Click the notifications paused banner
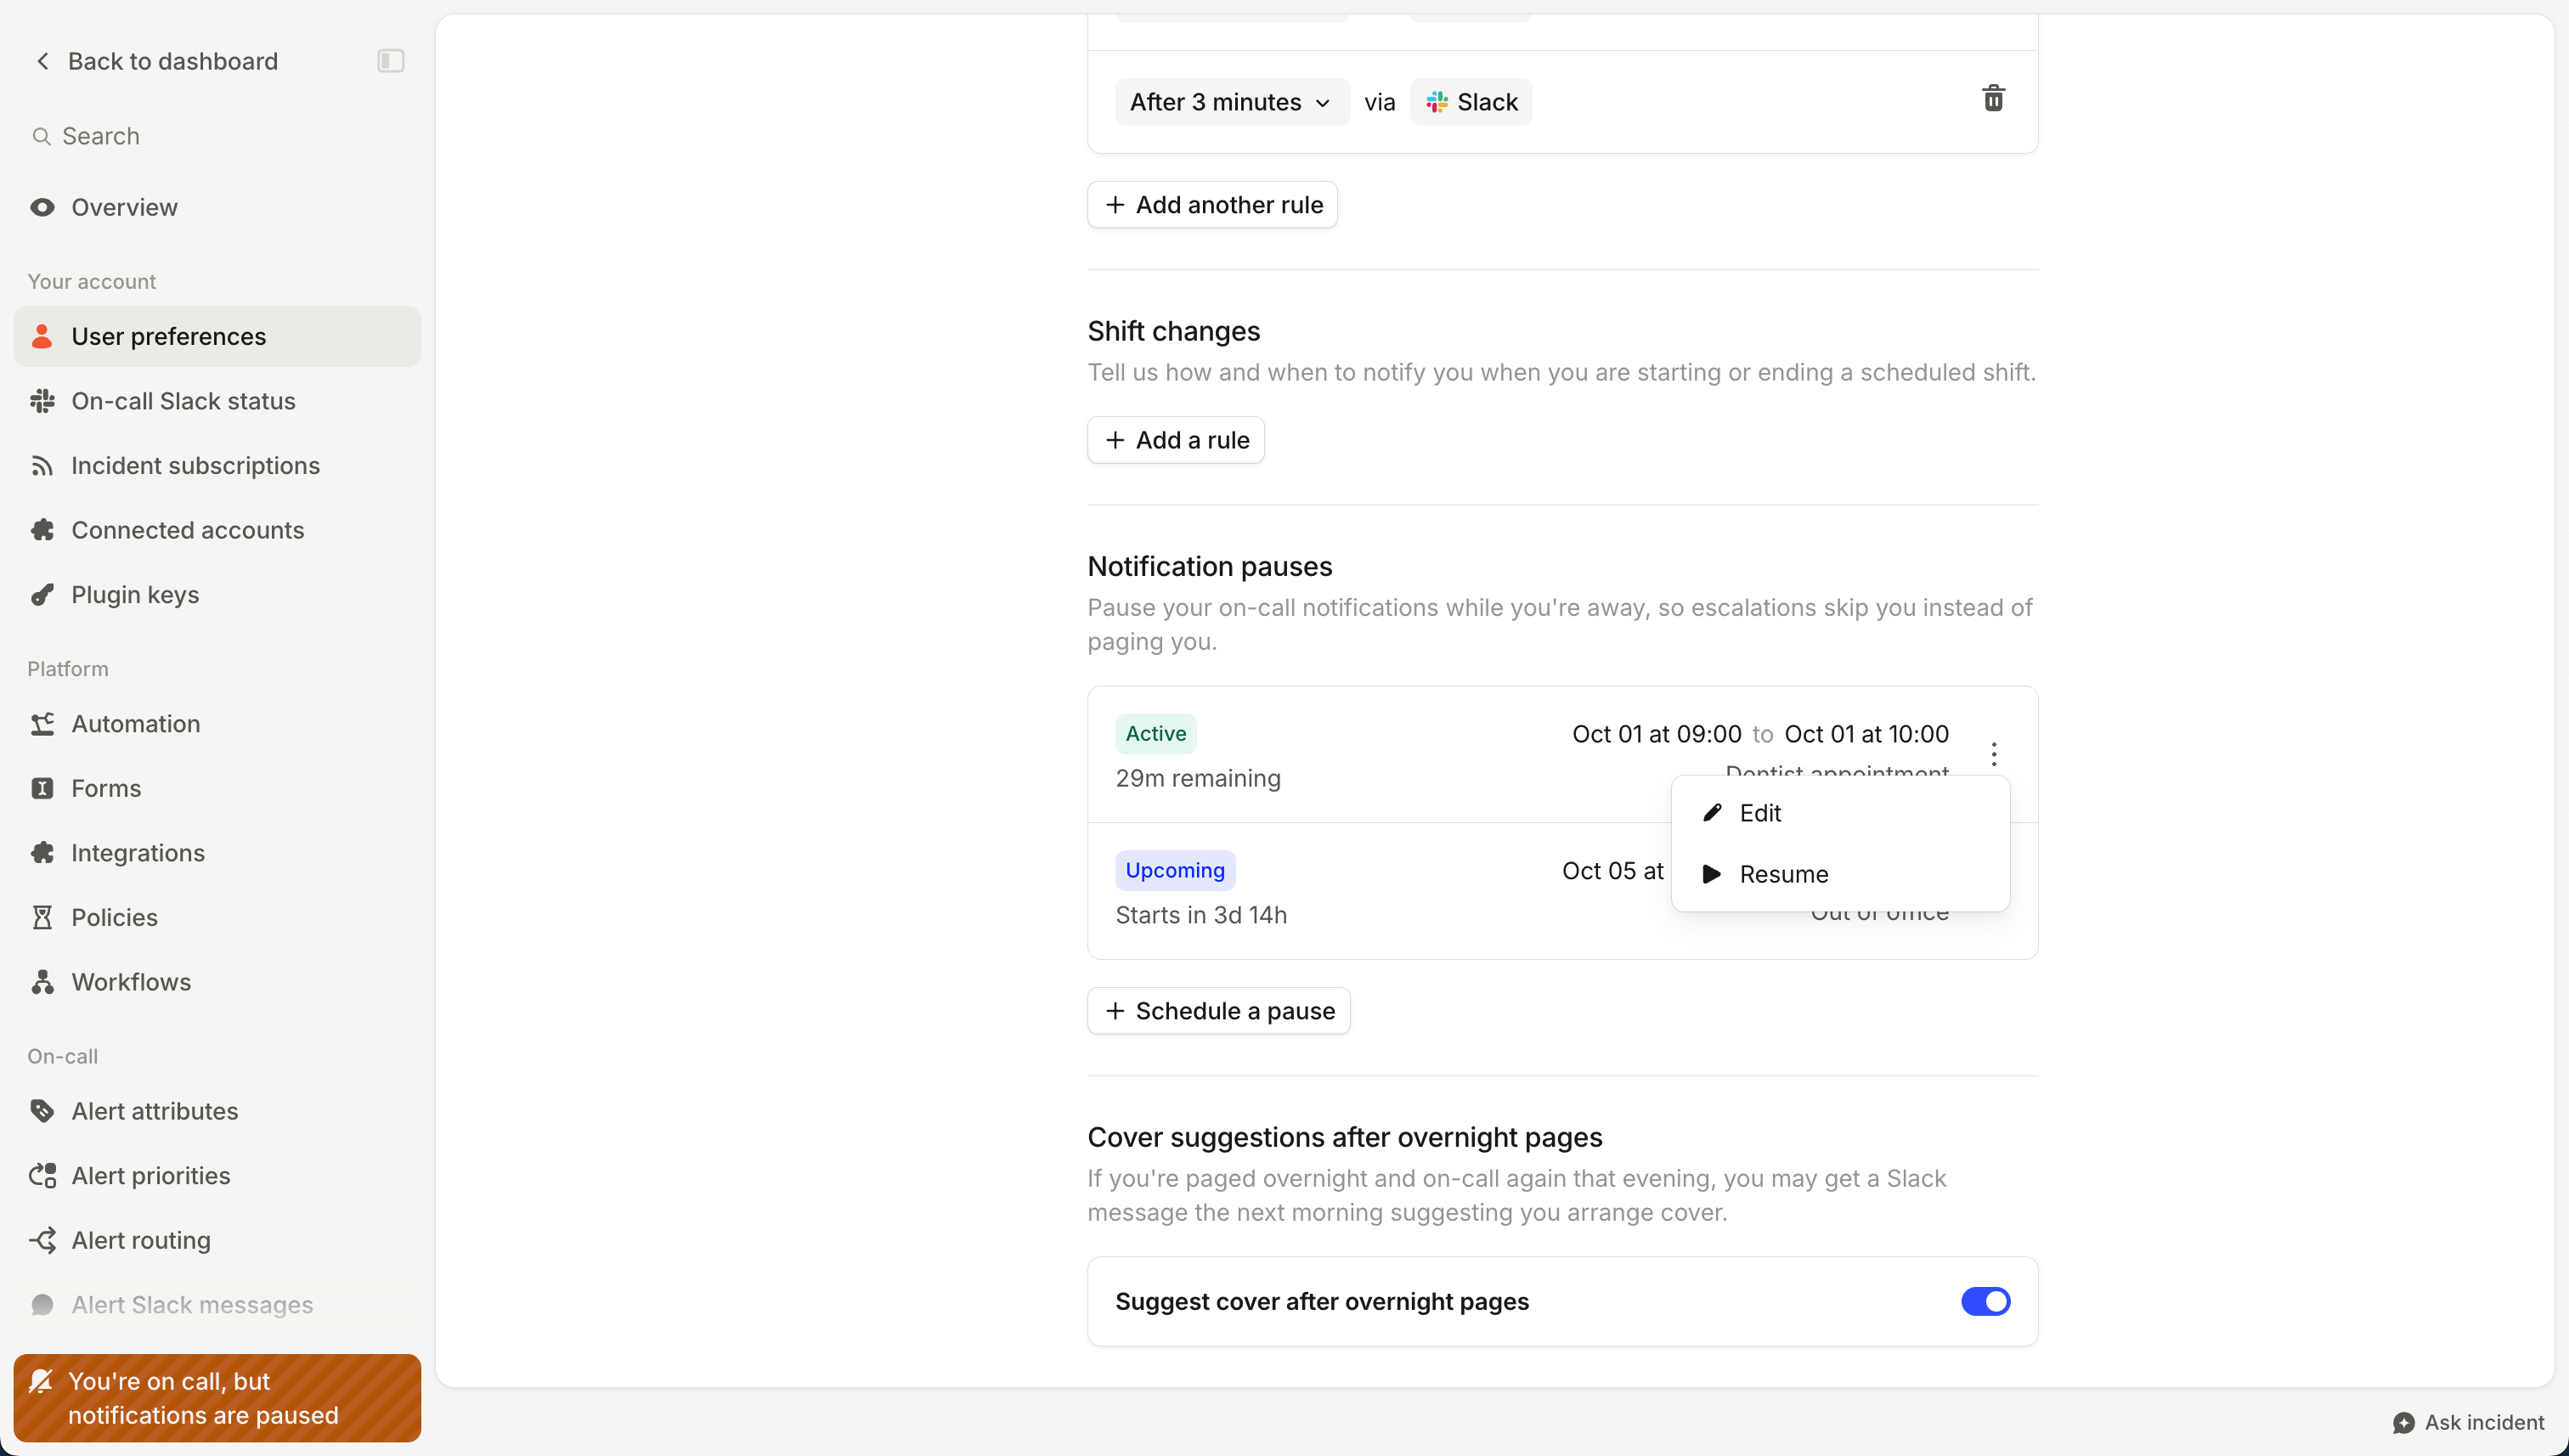 click(217, 1398)
